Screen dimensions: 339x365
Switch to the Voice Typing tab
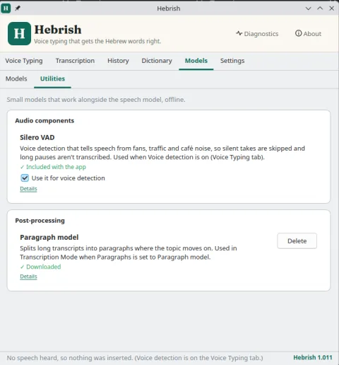point(24,61)
